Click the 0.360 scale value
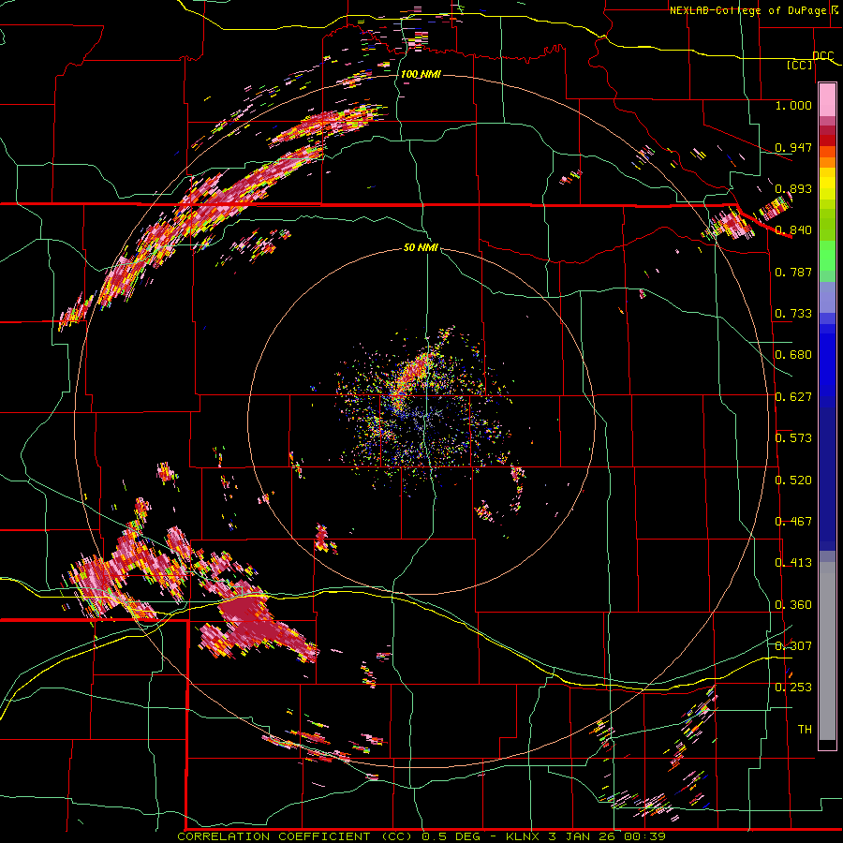 point(793,605)
